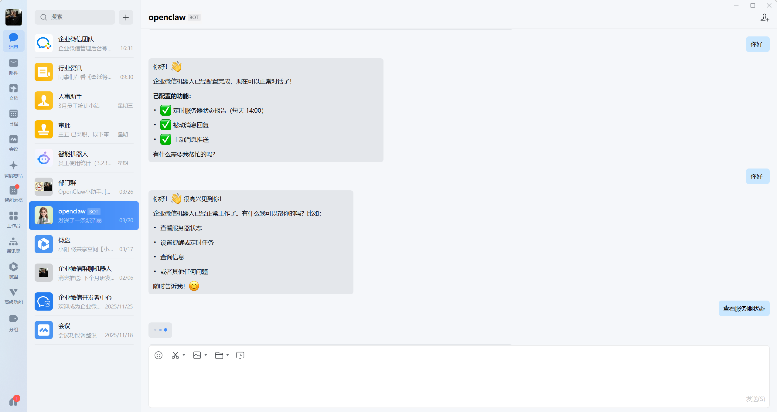
Task: Click the user profile avatar top-left
Action: pos(13,17)
